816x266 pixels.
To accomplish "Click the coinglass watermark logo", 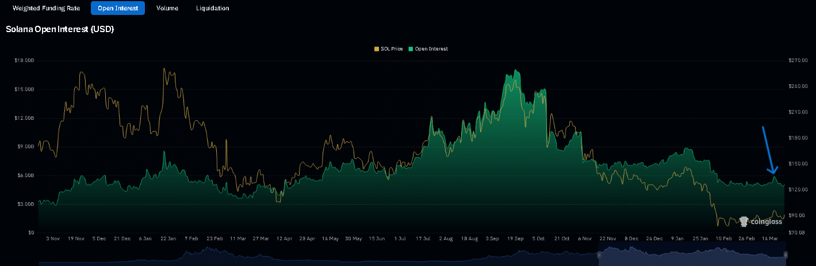I will coord(760,221).
